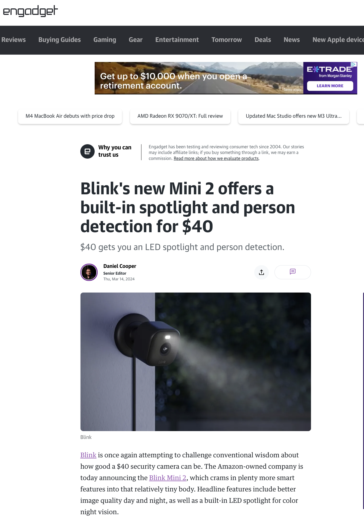Click the Engadget 'e' trust badge icon
The height and width of the screenshot is (525, 364).
(x=87, y=151)
